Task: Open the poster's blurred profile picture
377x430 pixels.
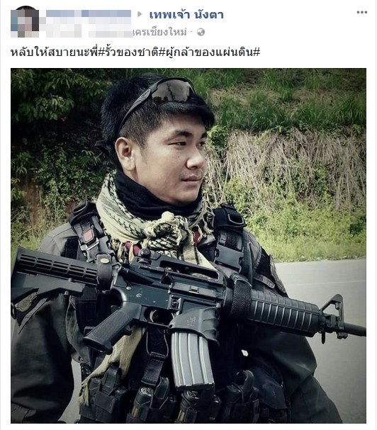Action: click(25, 23)
